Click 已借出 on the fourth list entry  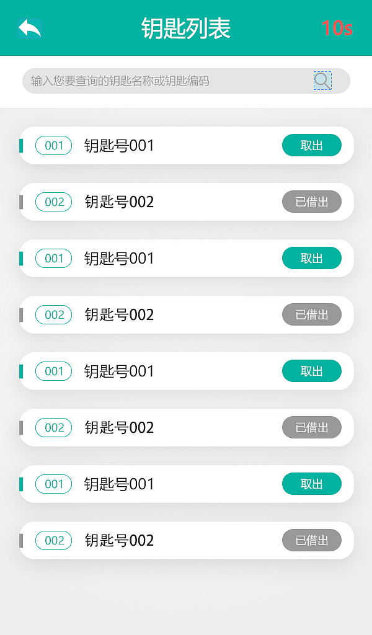(x=312, y=314)
